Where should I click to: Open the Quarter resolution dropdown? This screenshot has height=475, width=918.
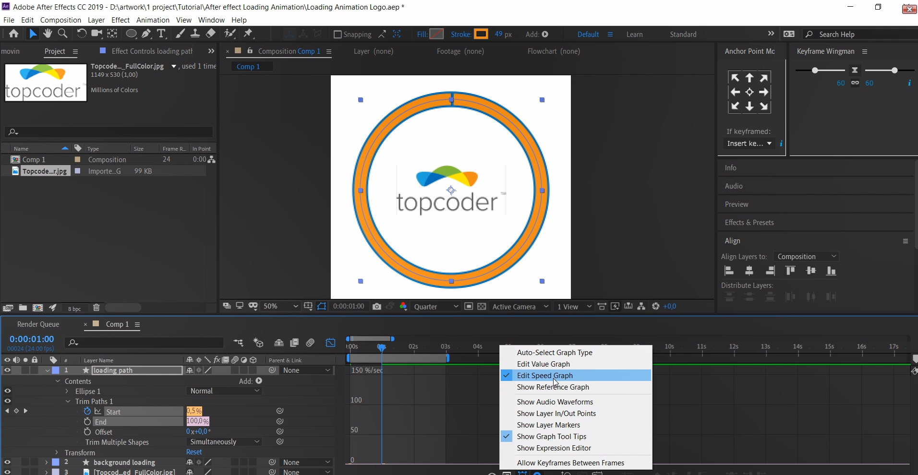pos(436,307)
